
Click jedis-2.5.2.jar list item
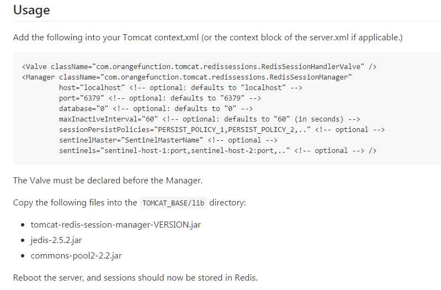click(56, 240)
